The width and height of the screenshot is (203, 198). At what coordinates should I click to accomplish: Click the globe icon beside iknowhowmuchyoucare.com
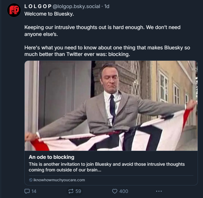[x=31, y=180]
